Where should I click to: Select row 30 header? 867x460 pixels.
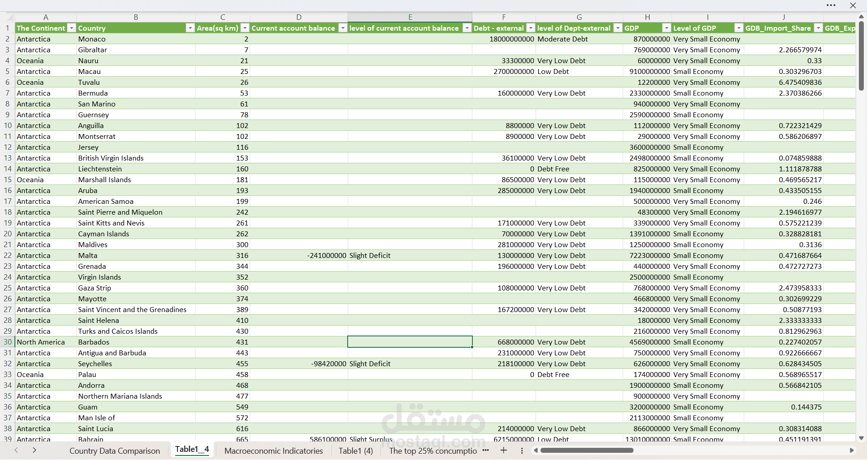[8, 342]
